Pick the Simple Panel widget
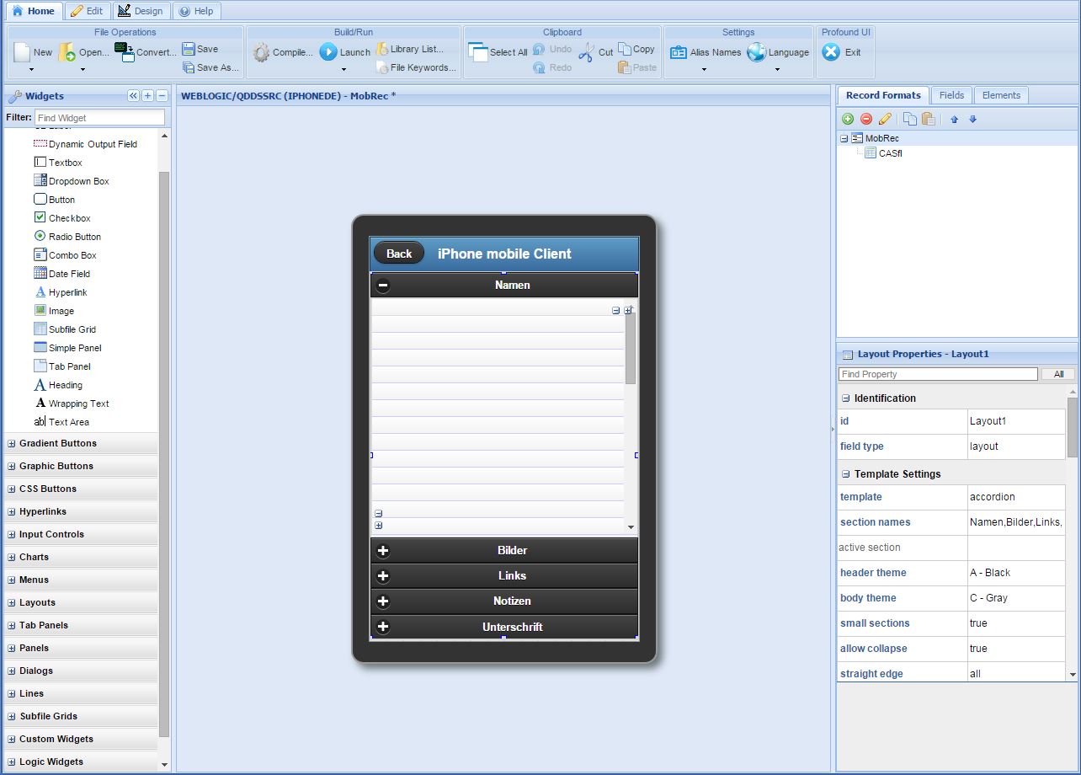The image size is (1081, 775). 67,348
